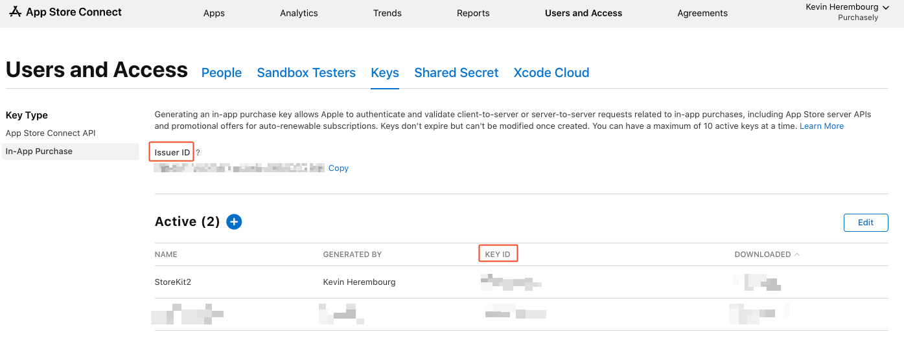Expand the Kevin Herembourg account menu
The height and width of the screenshot is (349, 904).
coord(885,7)
